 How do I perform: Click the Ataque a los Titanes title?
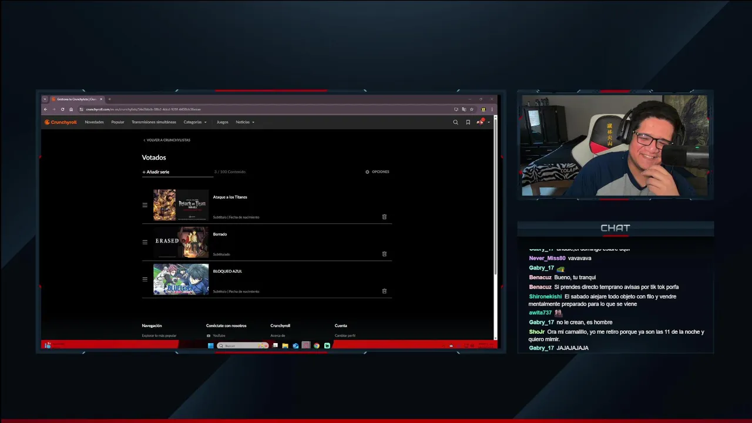tap(230, 197)
